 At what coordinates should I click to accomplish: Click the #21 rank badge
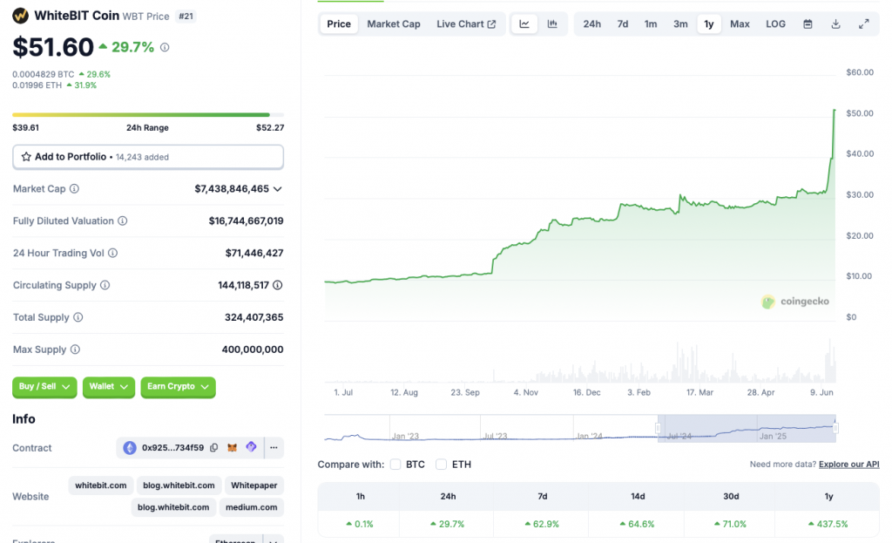point(186,16)
